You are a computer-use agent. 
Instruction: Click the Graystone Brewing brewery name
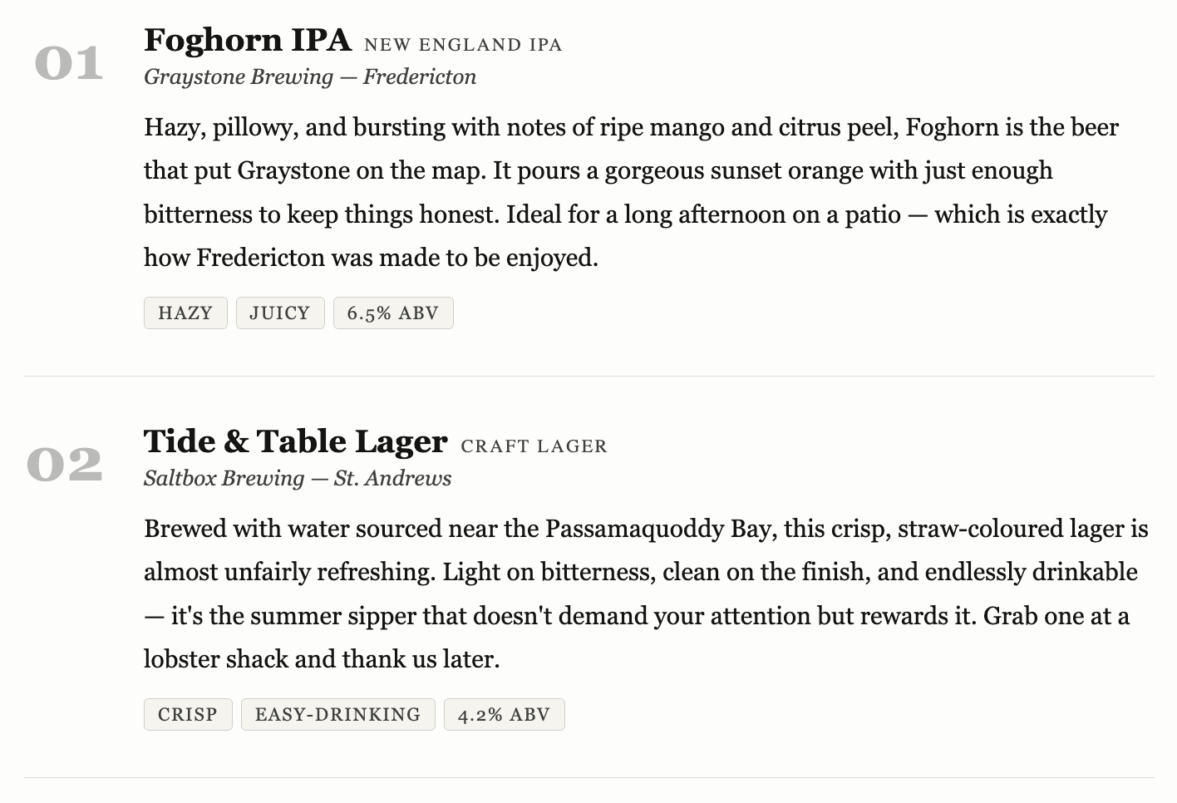(x=239, y=77)
